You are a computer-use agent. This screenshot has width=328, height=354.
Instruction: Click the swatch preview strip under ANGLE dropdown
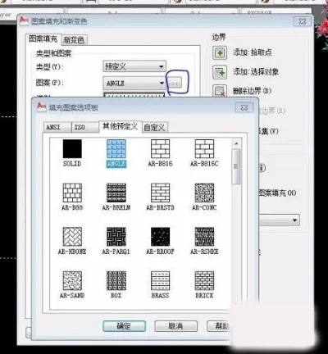tap(134, 94)
